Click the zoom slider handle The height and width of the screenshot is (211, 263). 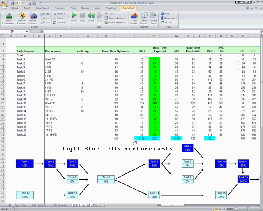[248, 209]
